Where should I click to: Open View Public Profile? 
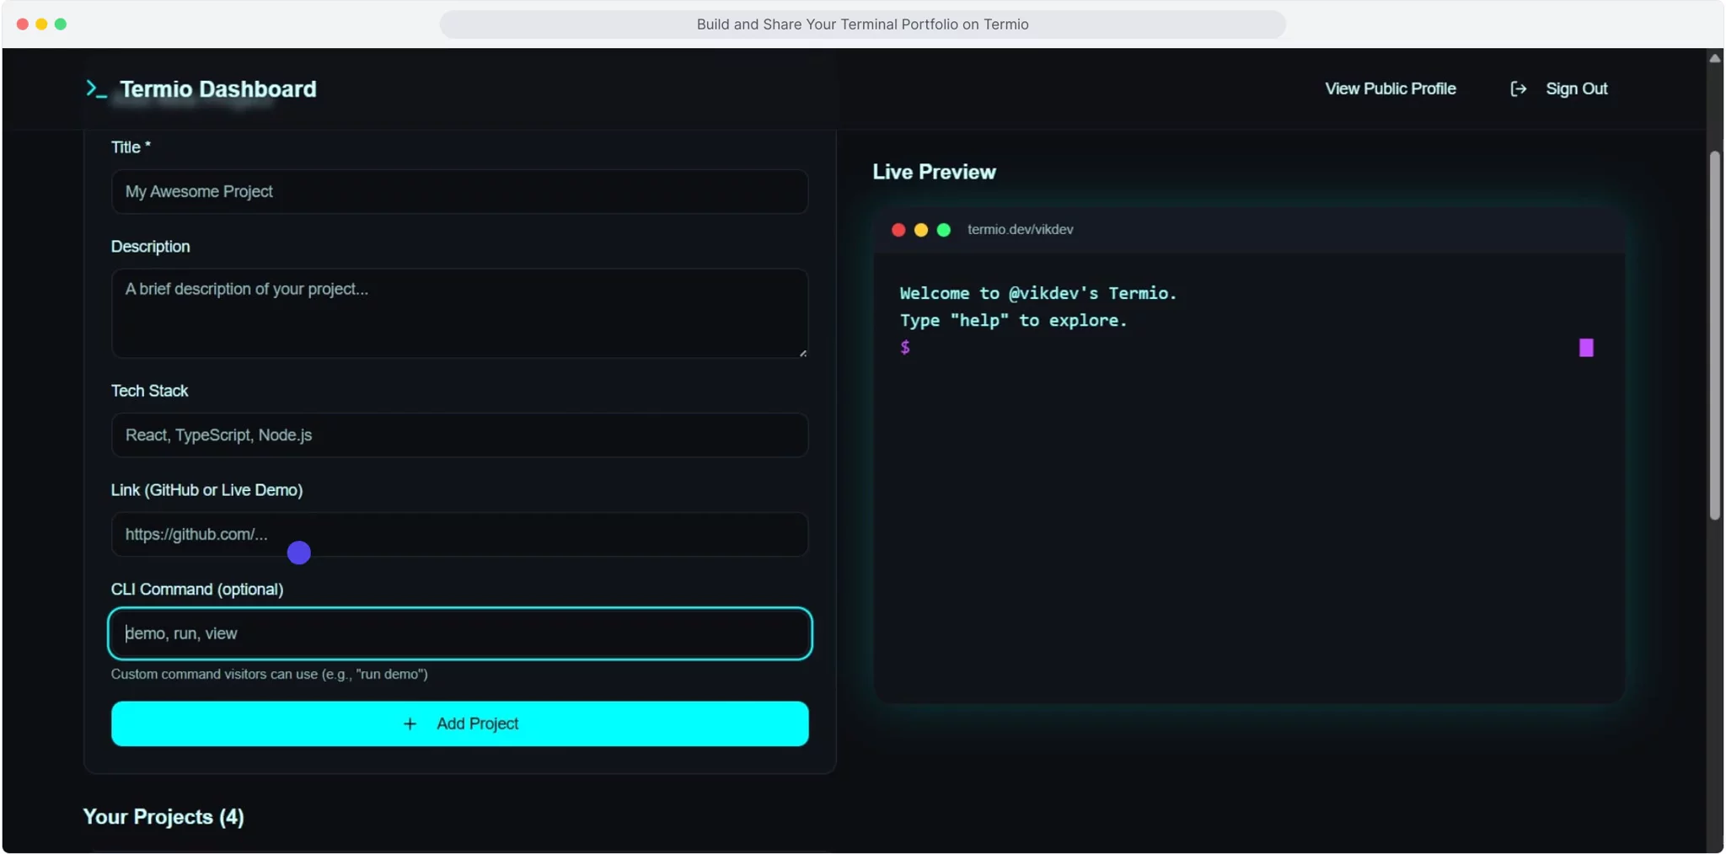[x=1390, y=88]
